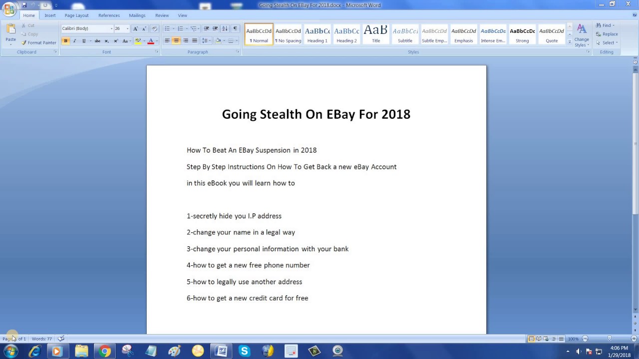
Task: Toggle Show/Hide paragraph marks
Action: tap(235, 29)
